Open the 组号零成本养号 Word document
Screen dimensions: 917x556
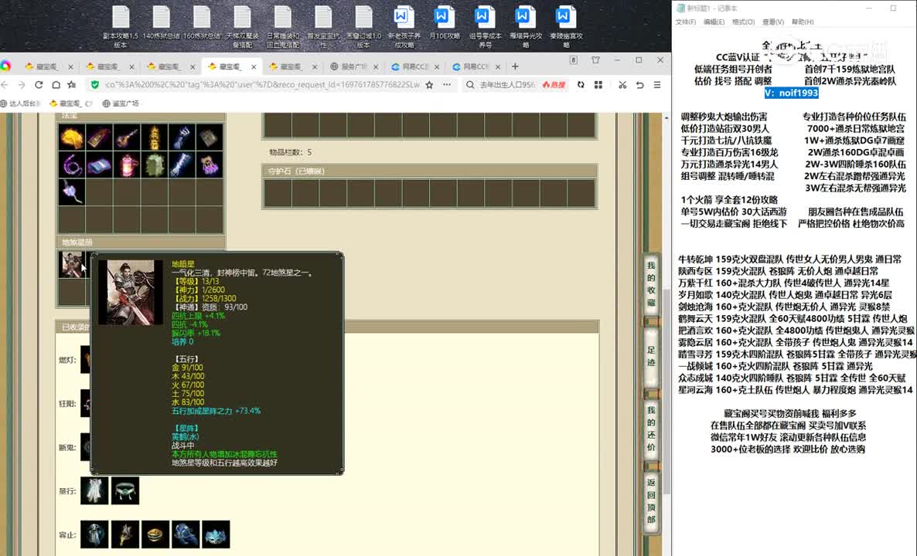click(485, 27)
